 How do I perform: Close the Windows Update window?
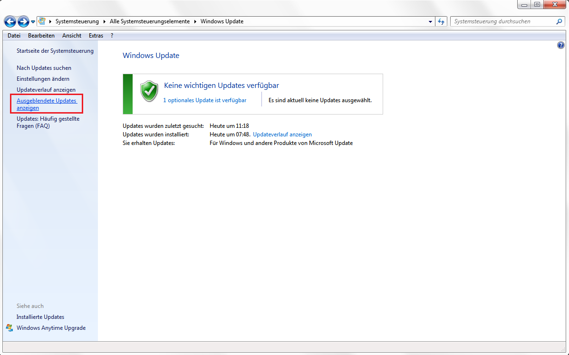pos(555,5)
